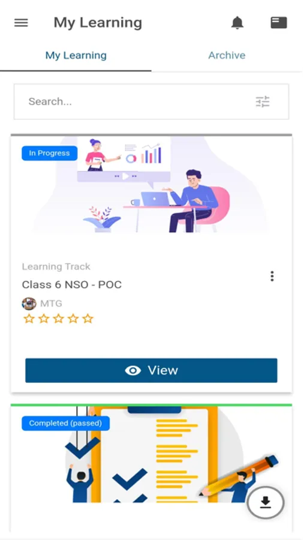Image resolution: width=304 pixels, height=540 pixels.
Task: Open search filter sliders icon
Action: 263,101
